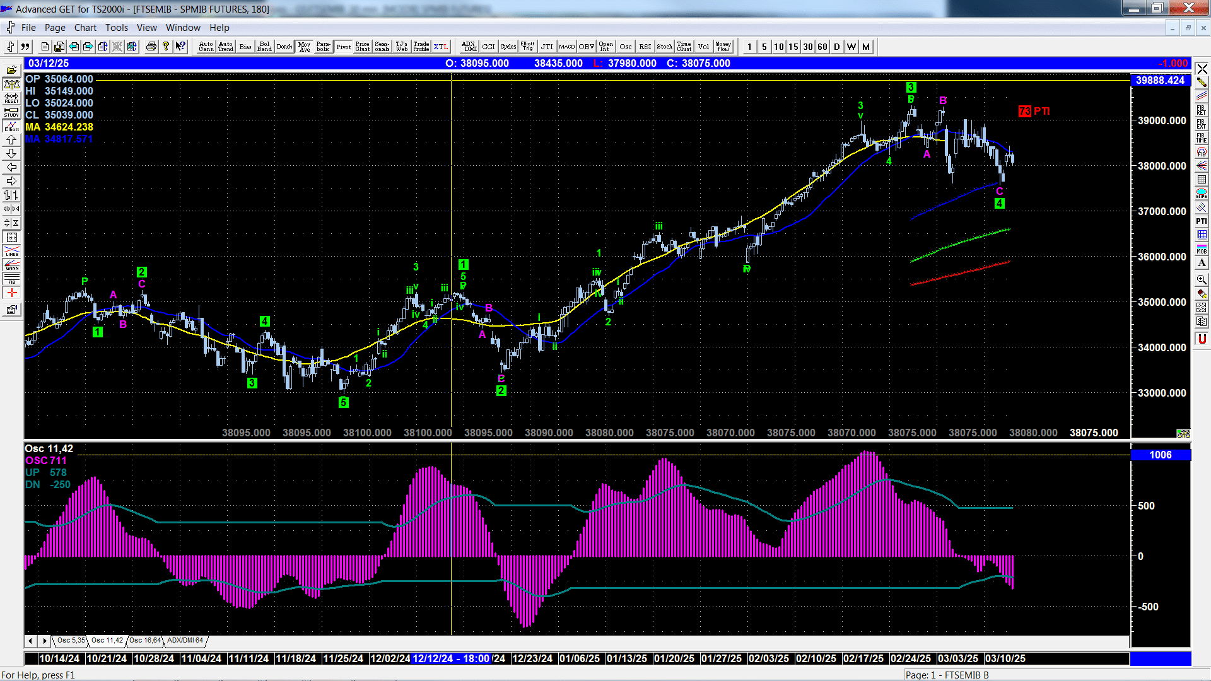Click the red U undo icon
Viewport: 1211px width, 681px height.
[1202, 339]
